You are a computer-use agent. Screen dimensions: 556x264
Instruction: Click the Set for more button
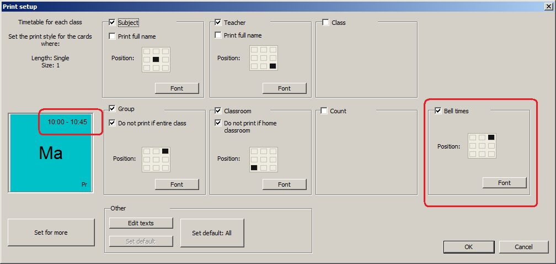(51, 233)
